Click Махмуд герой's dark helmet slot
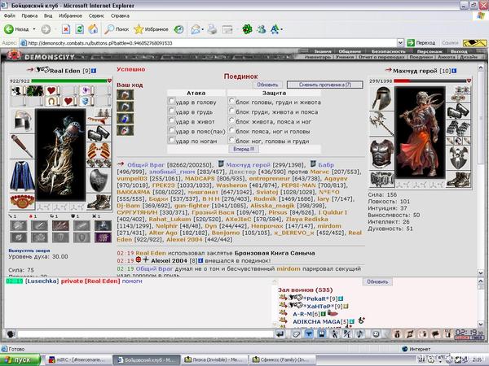 click(x=381, y=98)
